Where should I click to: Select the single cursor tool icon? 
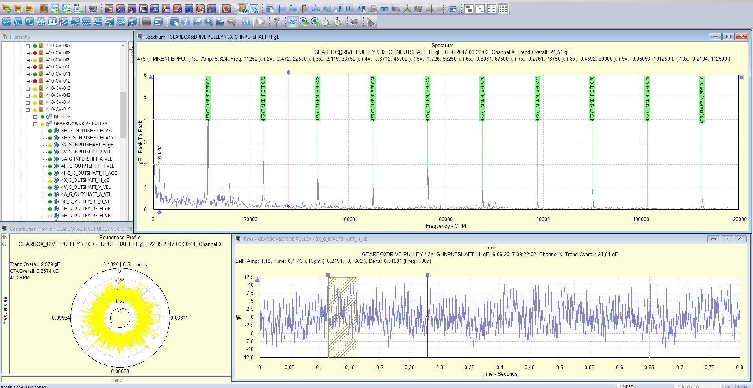[282, 9]
